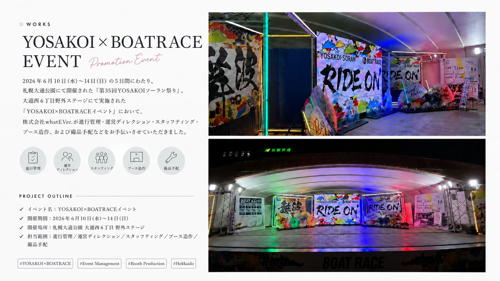Screen dimensions: 500x281
Task: Select the #Booth Production tag
Action: tap(146, 263)
